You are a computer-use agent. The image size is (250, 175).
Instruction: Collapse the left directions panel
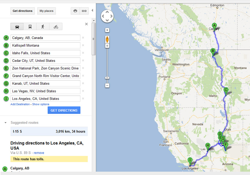(x=92, y=11)
